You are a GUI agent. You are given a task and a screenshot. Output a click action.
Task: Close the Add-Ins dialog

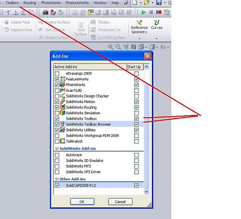148,56
